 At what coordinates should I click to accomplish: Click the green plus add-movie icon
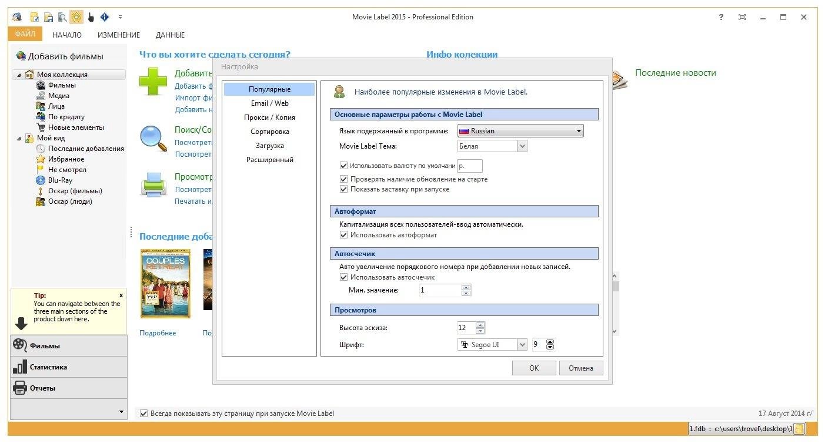(x=153, y=82)
